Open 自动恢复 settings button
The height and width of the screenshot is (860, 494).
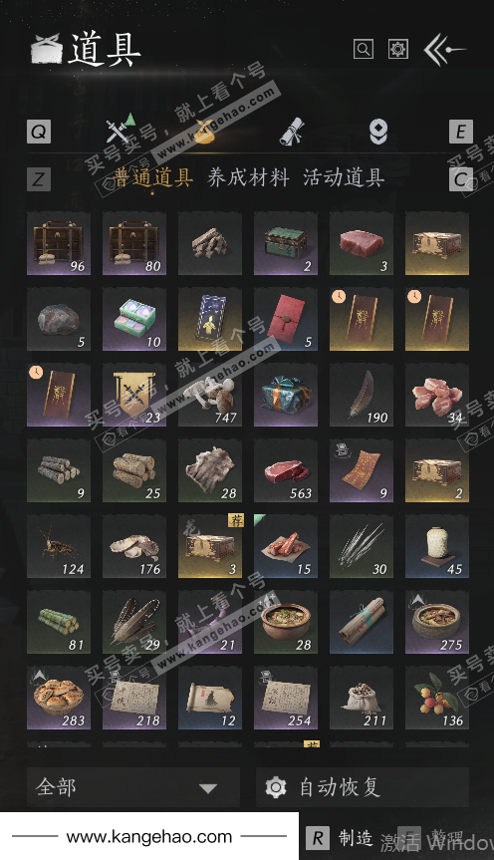pos(363,787)
